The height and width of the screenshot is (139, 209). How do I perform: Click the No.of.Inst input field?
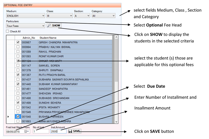[x=41, y=131]
